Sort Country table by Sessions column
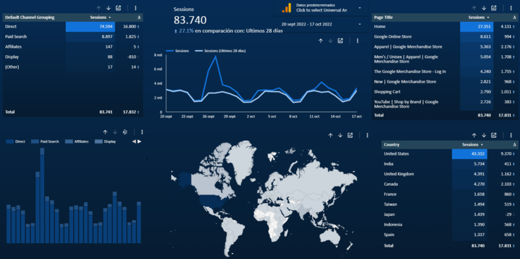This screenshot has width=520, height=259. click(x=472, y=144)
